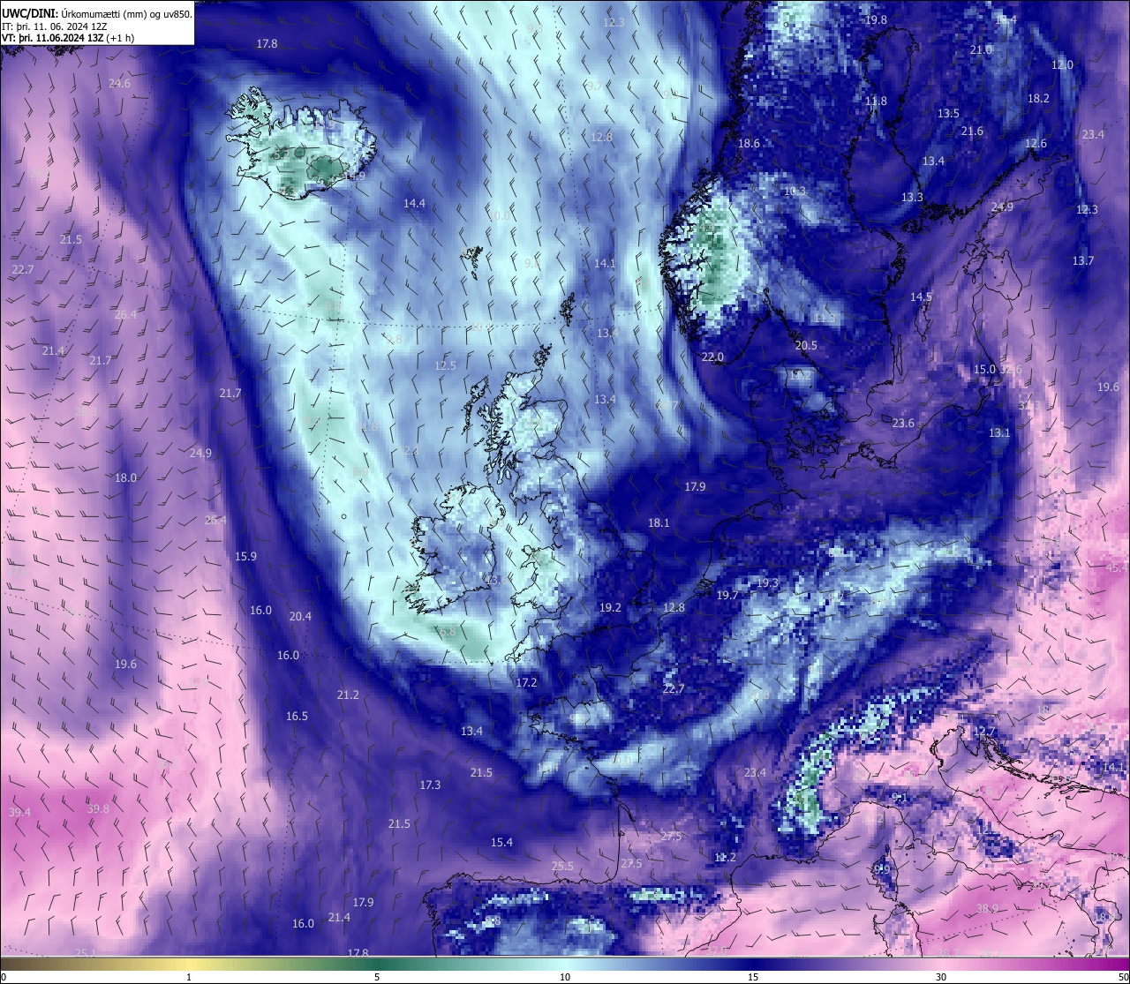Click the 13.7 value on the map
This screenshot has height=984, width=1130.
click(x=1083, y=260)
